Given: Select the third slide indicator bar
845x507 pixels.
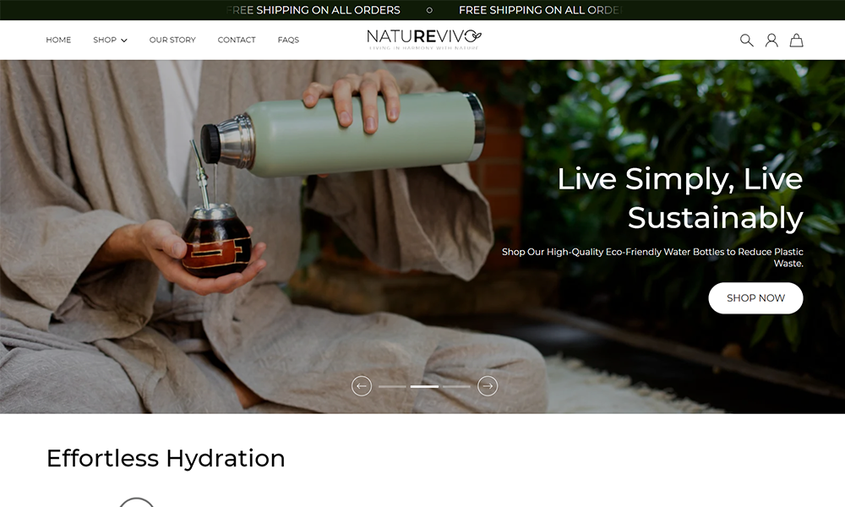Looking at the screenshot, I should point(456,386).
